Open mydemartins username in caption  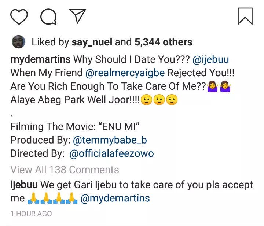pos(40,60)
